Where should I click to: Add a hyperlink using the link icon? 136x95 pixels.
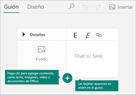[x=99, y=35]
